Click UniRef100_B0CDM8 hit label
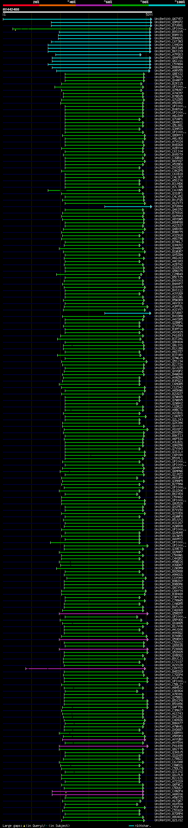 click(169, 316)
